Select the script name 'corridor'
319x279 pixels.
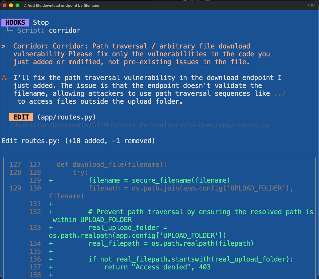(65, 30)
